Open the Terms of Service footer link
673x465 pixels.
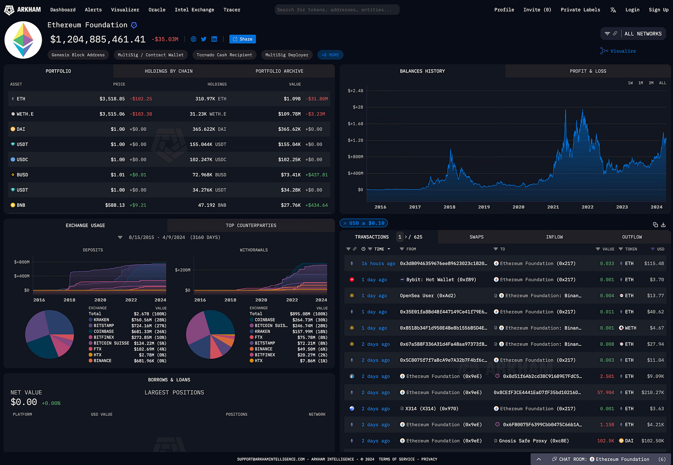click(x=396, y=459)
